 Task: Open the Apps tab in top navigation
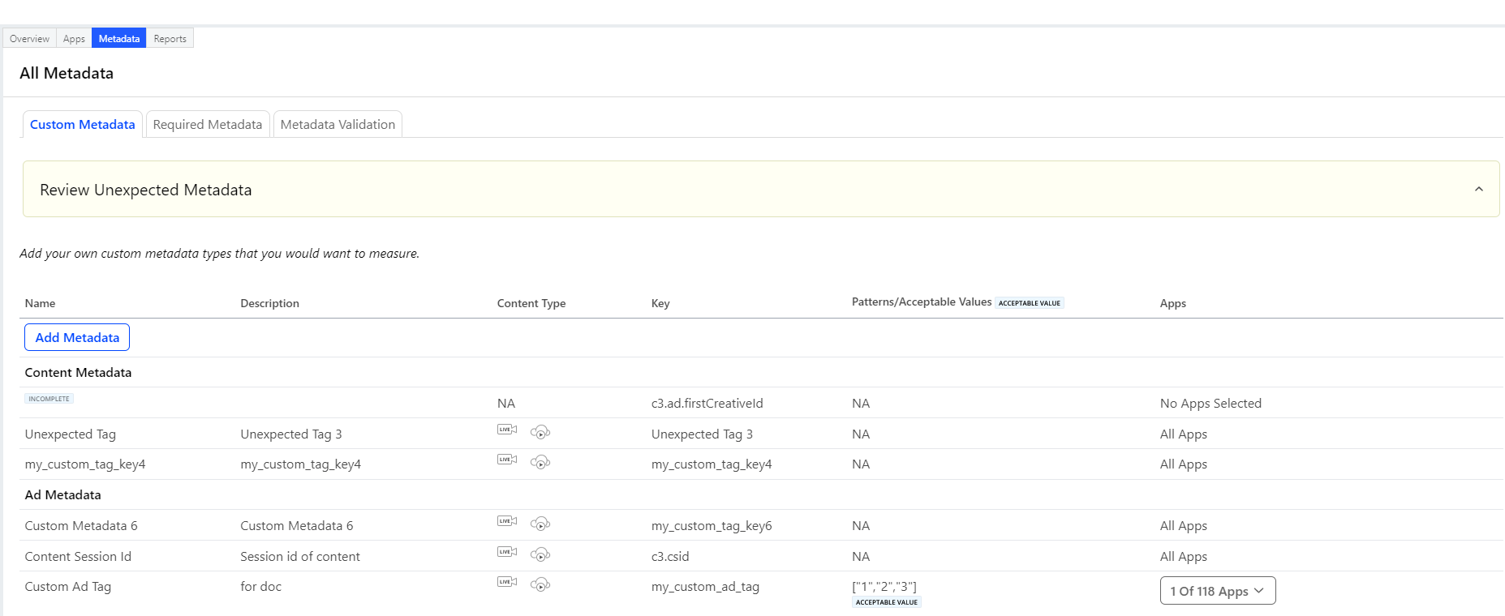point(74,39)
